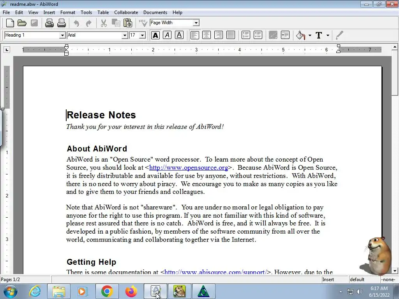399x299 pixels.
Task: Open Google Chrome from the taskbar
Action: point(107,291)
